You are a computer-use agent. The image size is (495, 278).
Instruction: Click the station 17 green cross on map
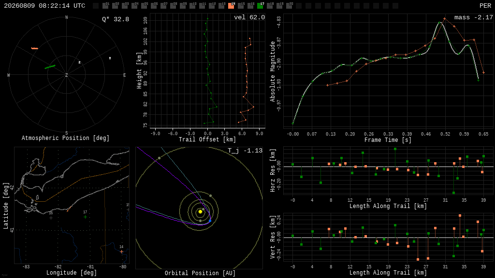tap(85, 217)
